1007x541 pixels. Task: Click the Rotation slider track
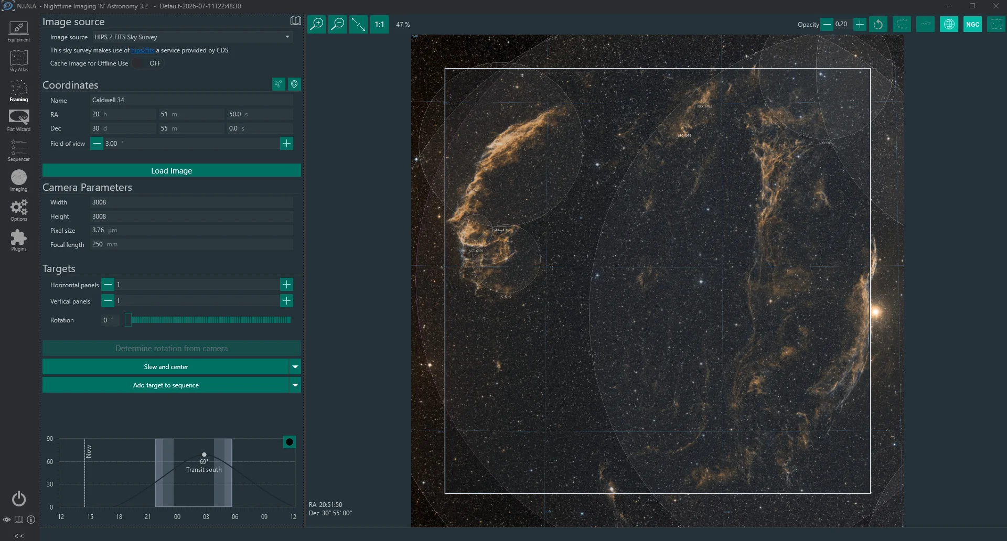click(208, 320)
